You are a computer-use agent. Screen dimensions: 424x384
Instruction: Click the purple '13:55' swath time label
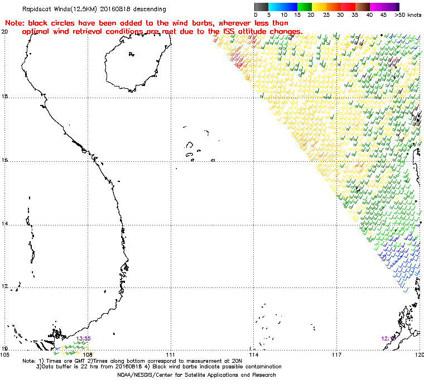pos(83,338)
